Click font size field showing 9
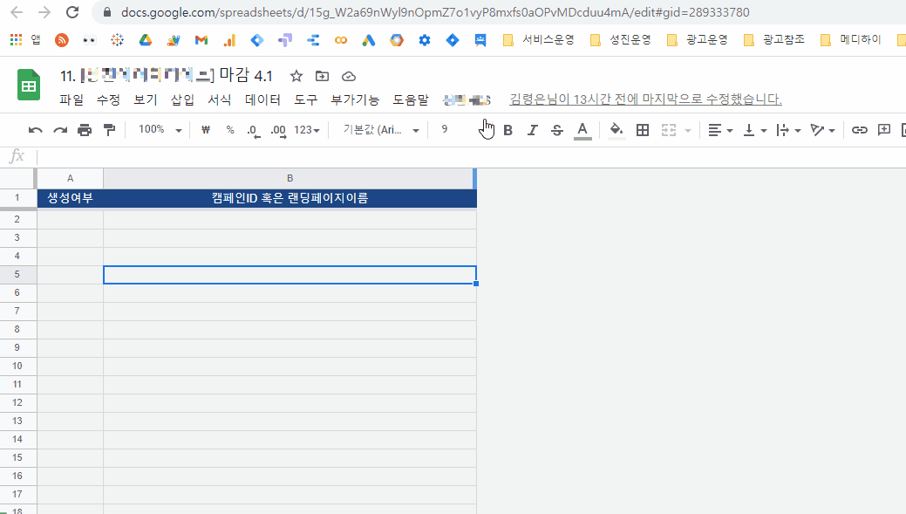906x514 pixels. (445, 129)
